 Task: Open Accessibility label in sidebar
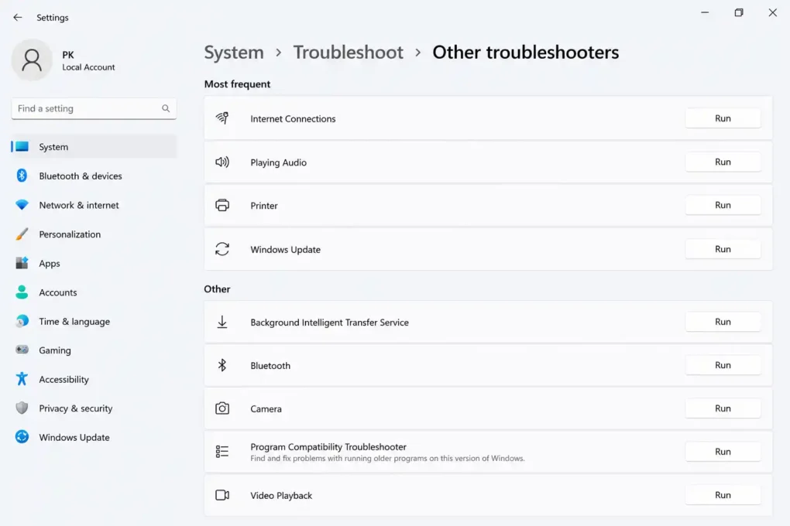click(64, 380)
